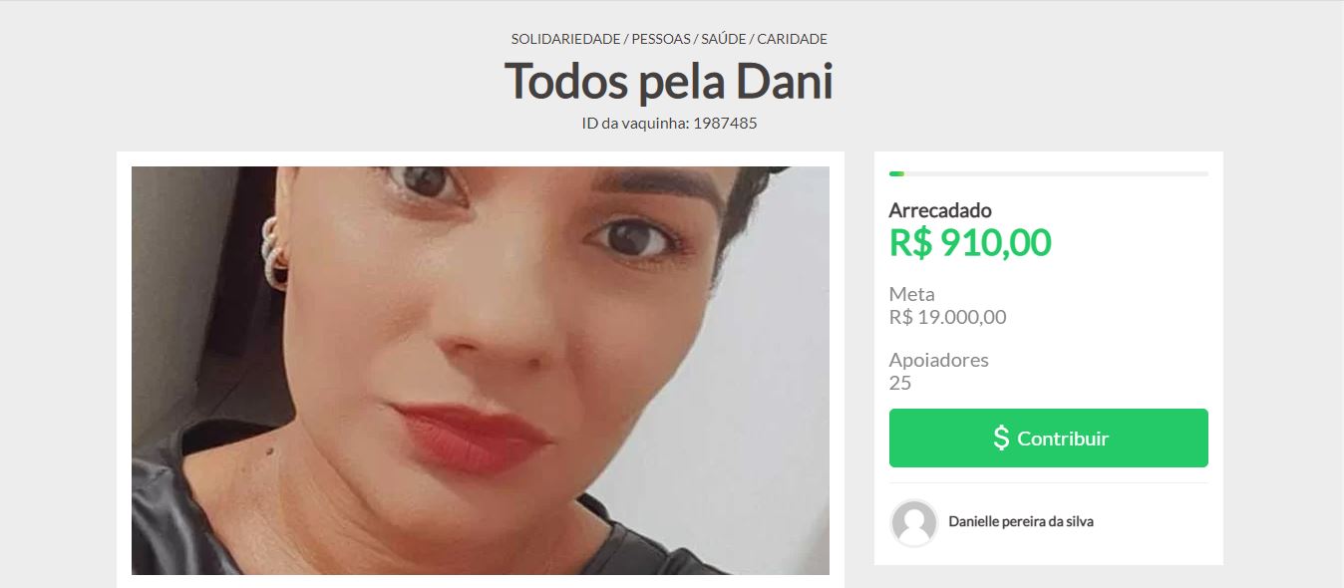This screenshot has height=588, width=1344.
Task: Click the organizer's gray avatar icon
Action: (913, 522)
